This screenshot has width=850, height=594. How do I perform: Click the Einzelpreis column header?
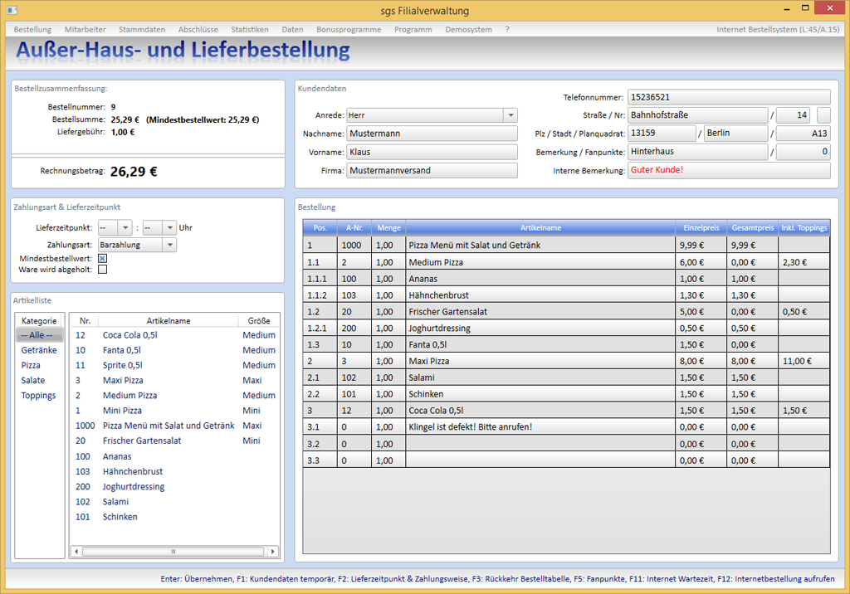tap(701, 227)
